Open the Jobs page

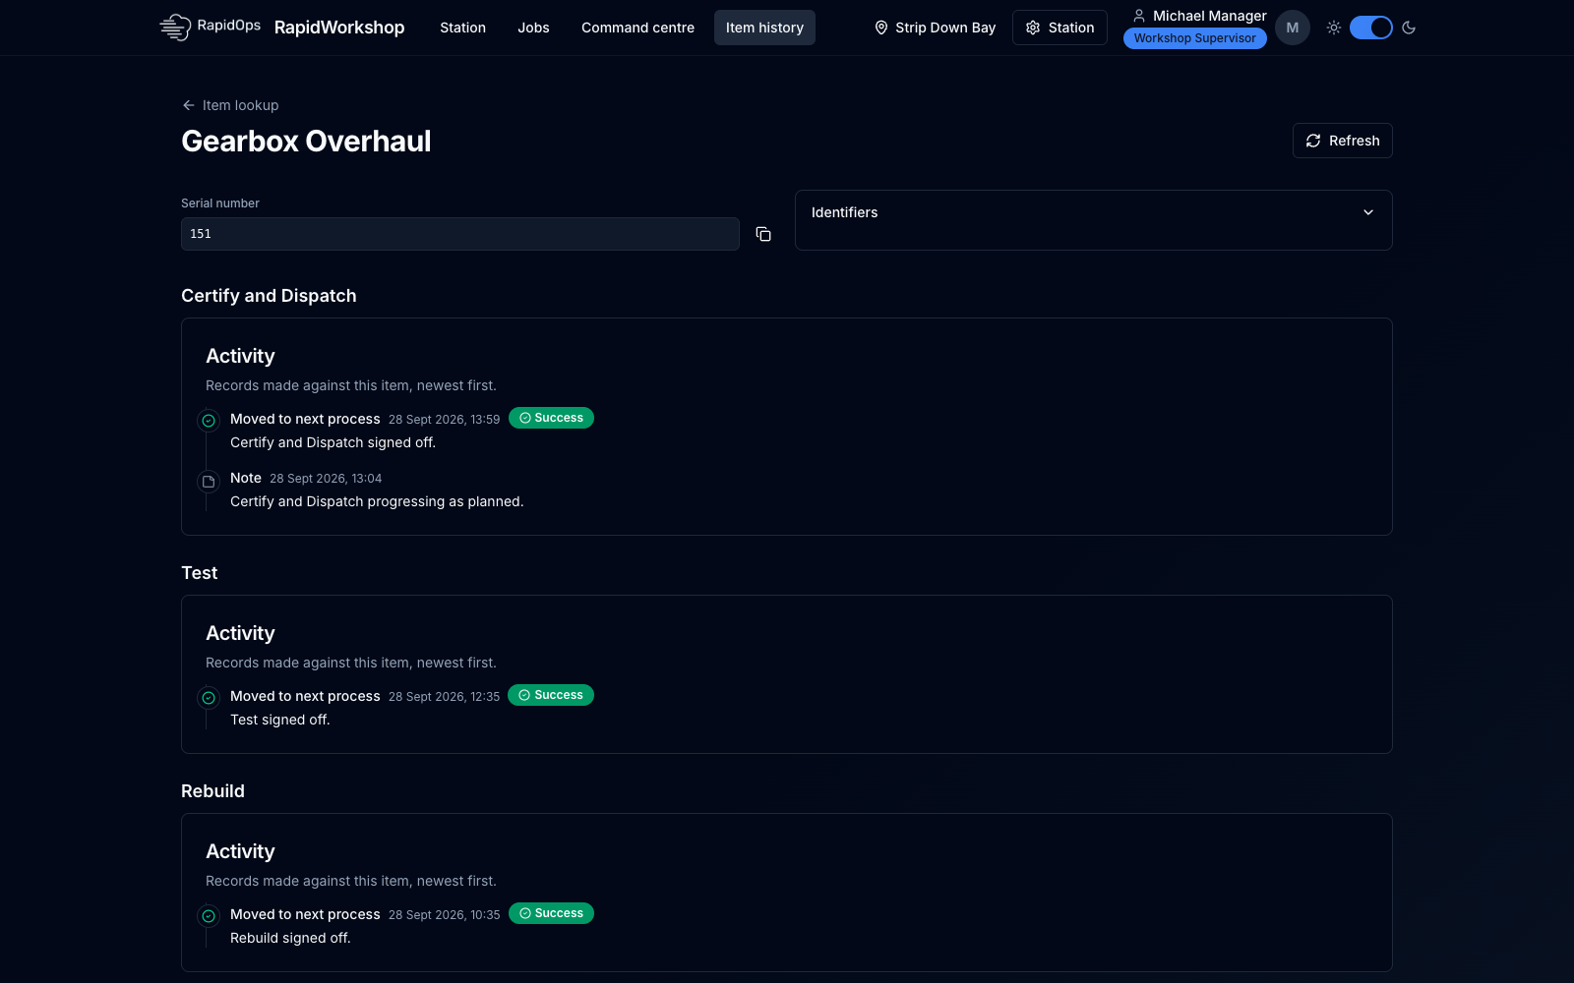[x=533, y=28]
